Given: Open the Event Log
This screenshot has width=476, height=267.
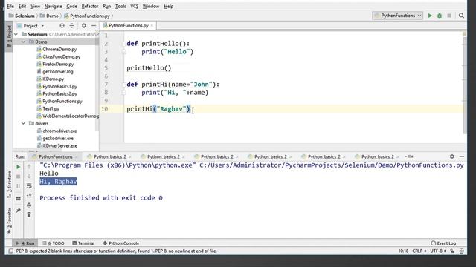Looking at the screenshot, I should 443,243.
